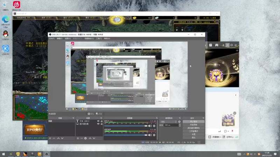Select 显示器采集 source row
This screenshot has height=157, width=280.
click(x=89, y=124)
